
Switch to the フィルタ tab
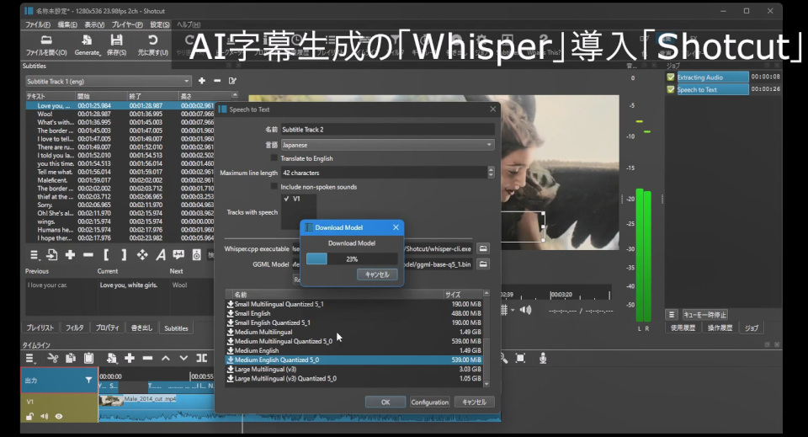click(x=75, y=328)
